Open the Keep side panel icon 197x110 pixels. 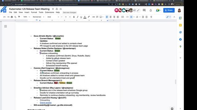(180, 25)
